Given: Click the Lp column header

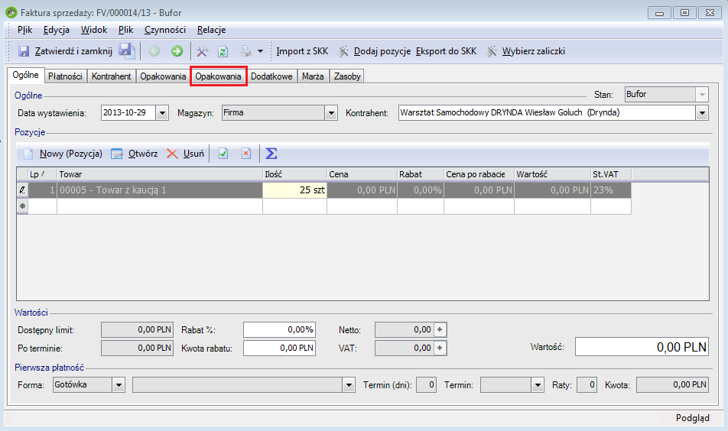Looking at the screenshot, I should coord(42,174).
